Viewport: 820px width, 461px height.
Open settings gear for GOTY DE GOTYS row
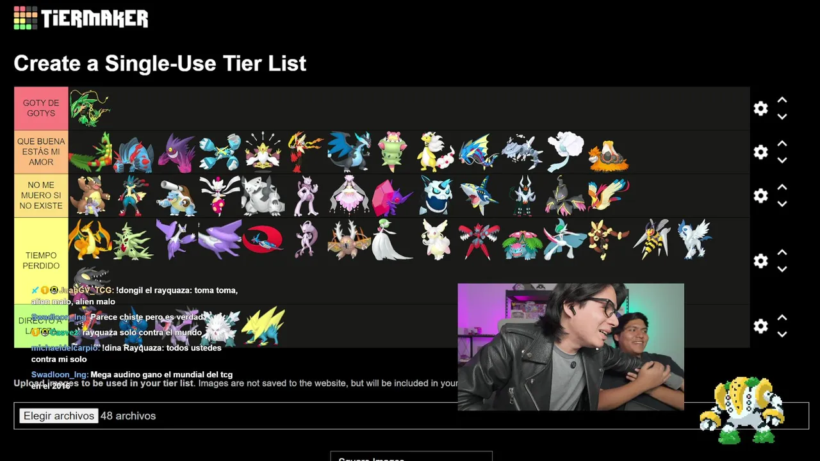tap(760, 109)
